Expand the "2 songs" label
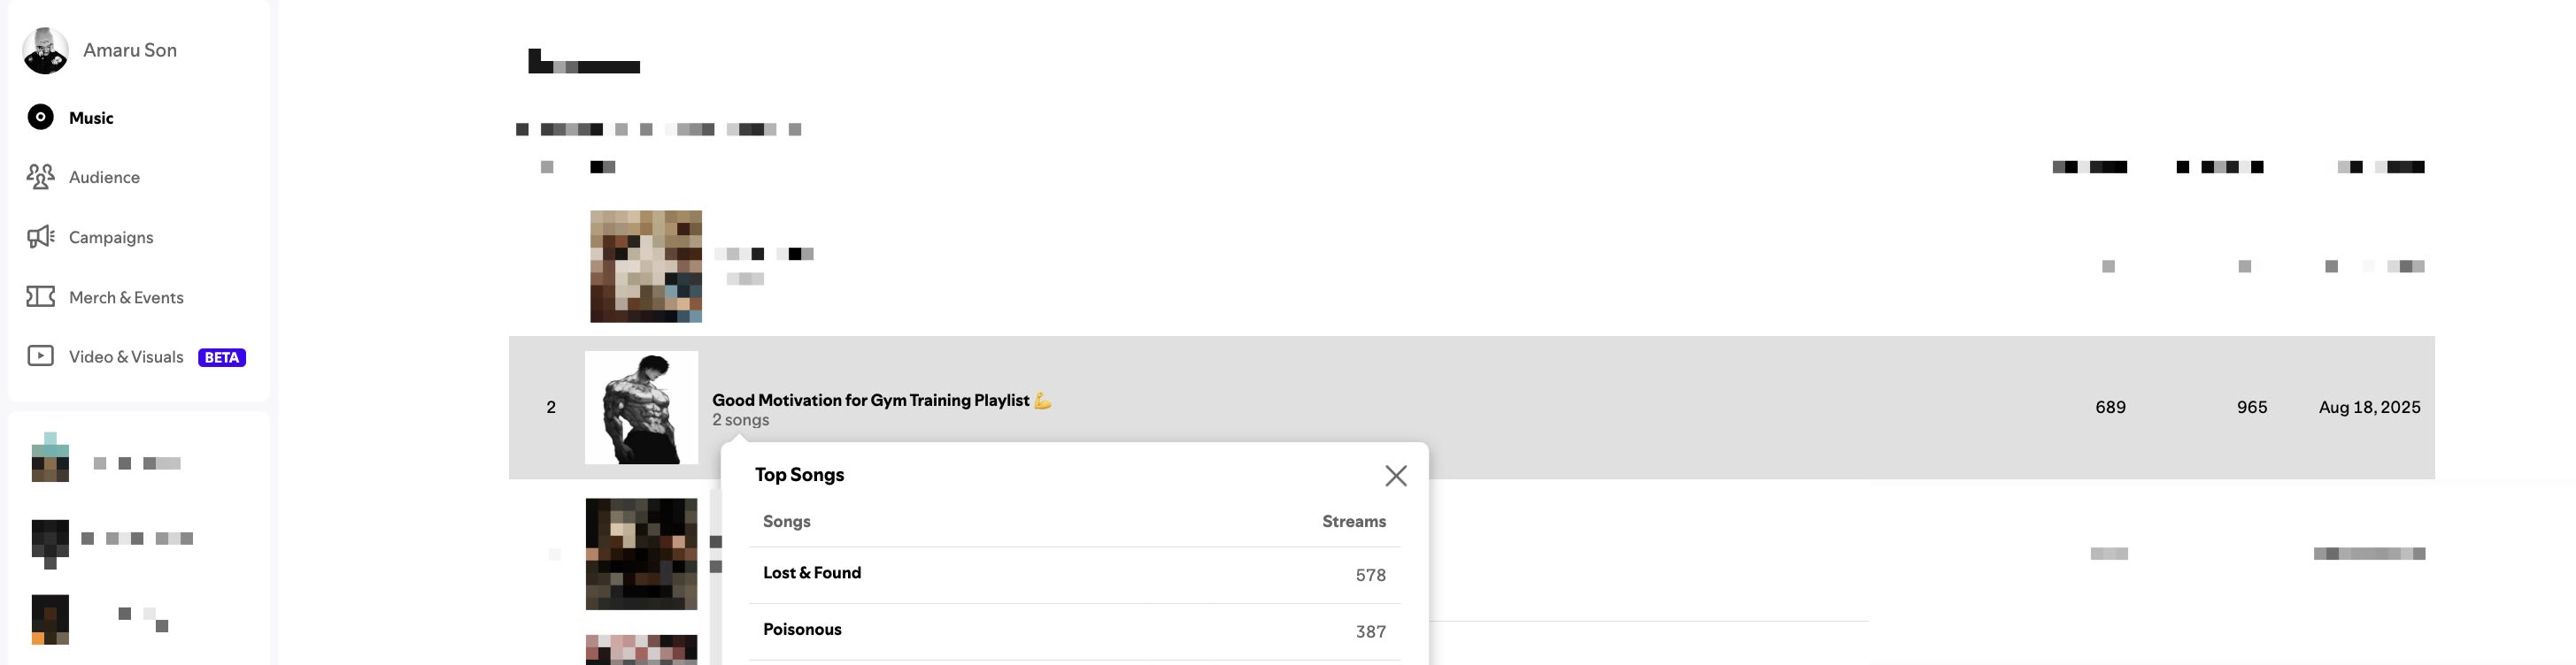This screenshot has height=665, width=2576. (740, 420)
